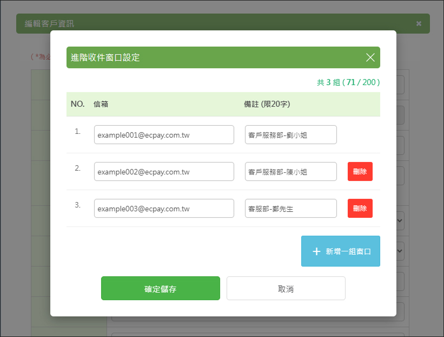Edit the note 客服部-鄭先生
This screenshot has height=337, width=444.
coord(291,209)
